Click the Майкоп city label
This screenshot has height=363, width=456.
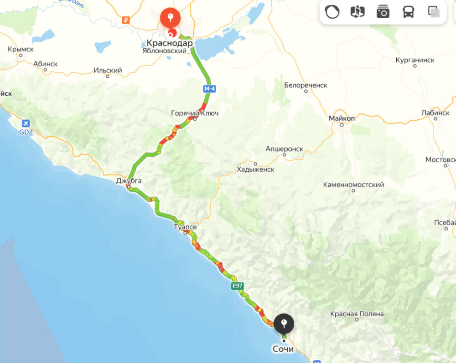click(342, 118)
